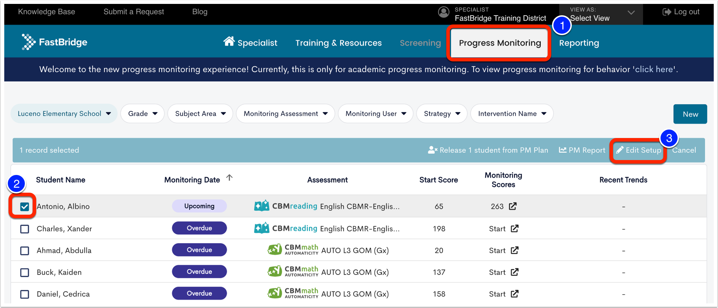Open Antonio Albino's monitoring scores external link icon

point(513,206)
